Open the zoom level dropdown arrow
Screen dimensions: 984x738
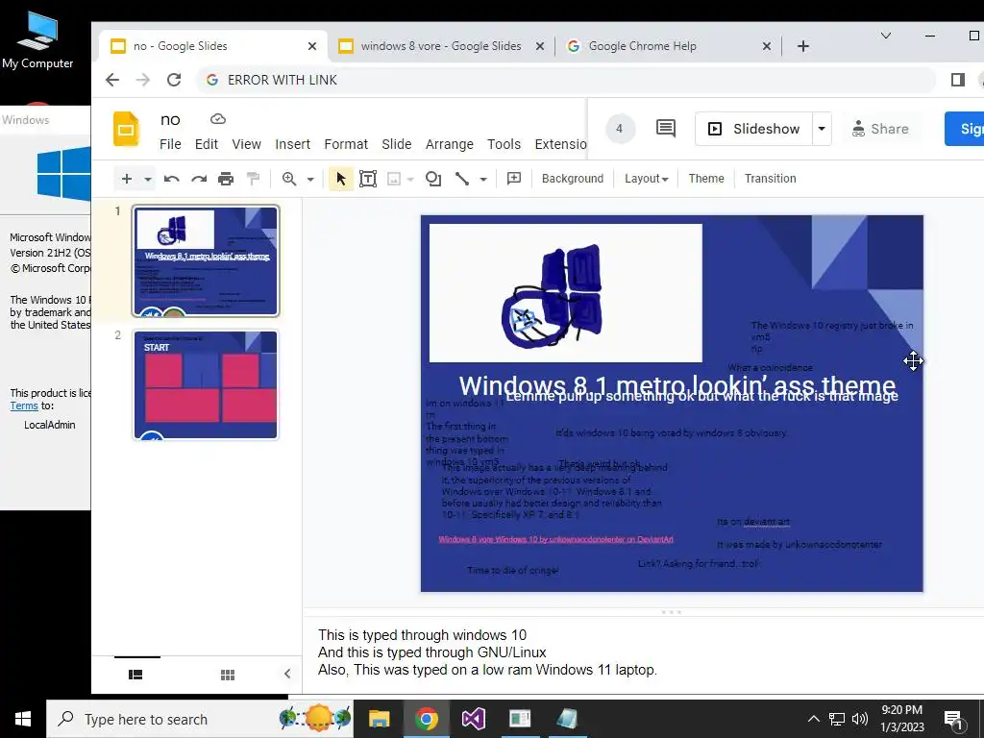tap(310, 179)
